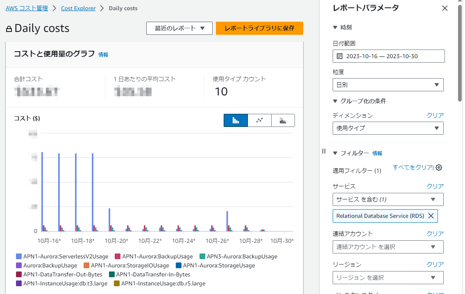This screenshot has height=294, width=465.
Task: Open the 粒度 dropdown showing 日別
Action: click(x=388, y=85)
